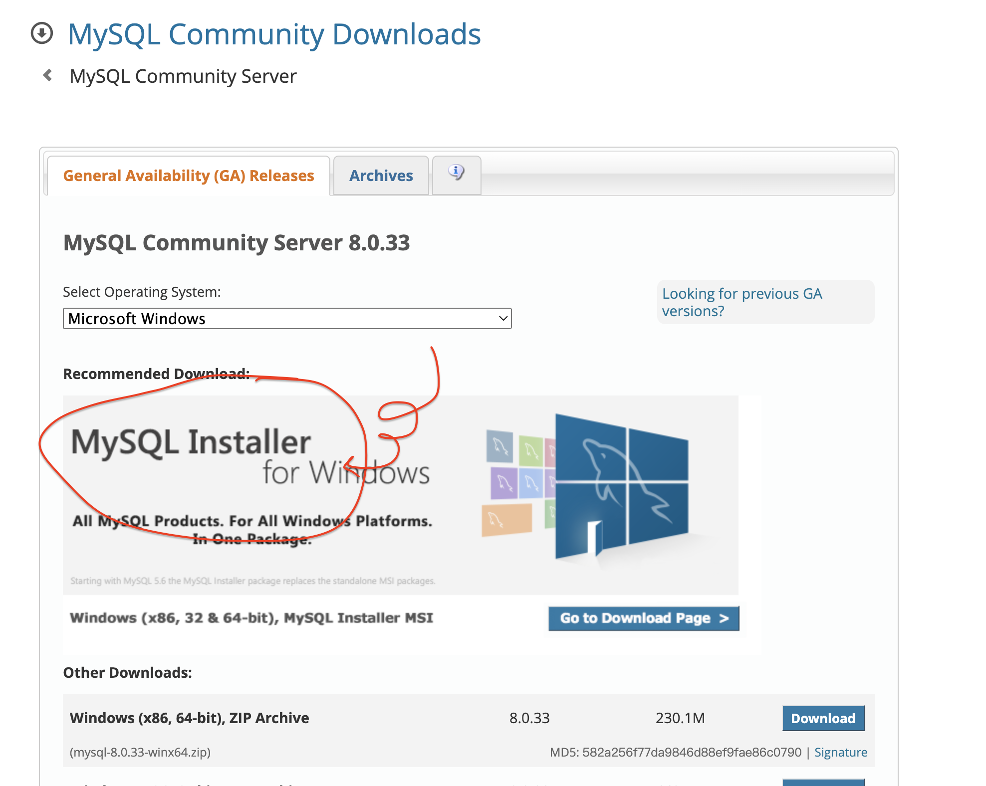This screenshot has width=986, height=786.
Task: Open the MySQL Community Downloads heading link
Action: point(274,34)
